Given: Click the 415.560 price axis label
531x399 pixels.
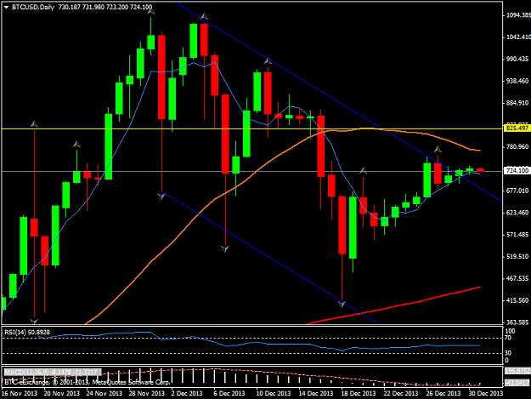Looking at the screenshot, I should pyautogui.click(x=517, y=300).
